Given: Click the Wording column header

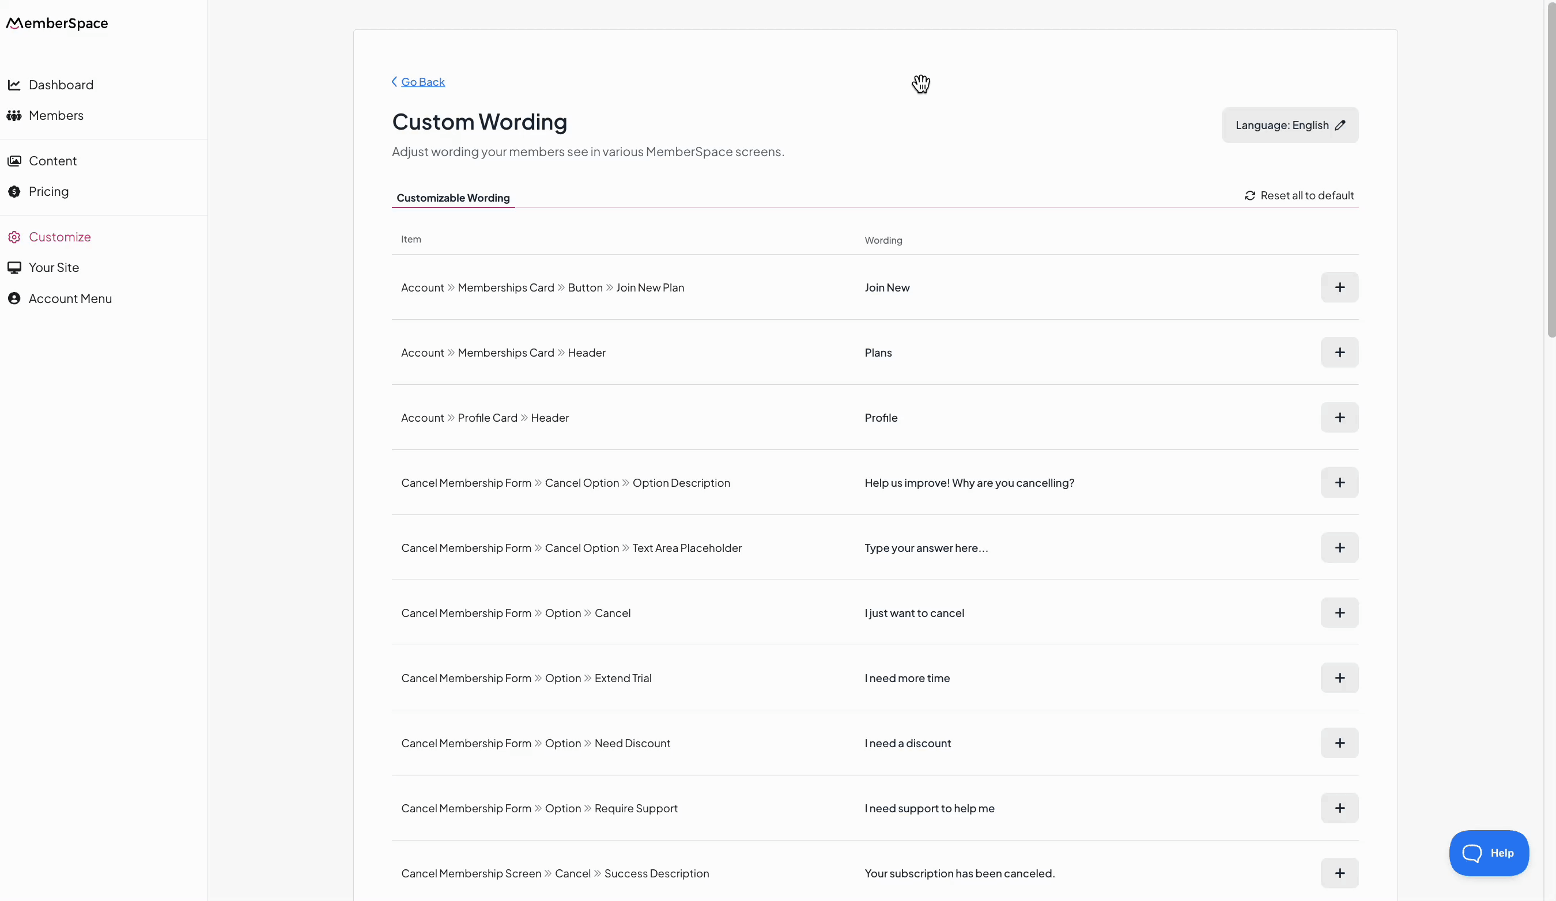Looking at the screenshot, I should (883, 240).
